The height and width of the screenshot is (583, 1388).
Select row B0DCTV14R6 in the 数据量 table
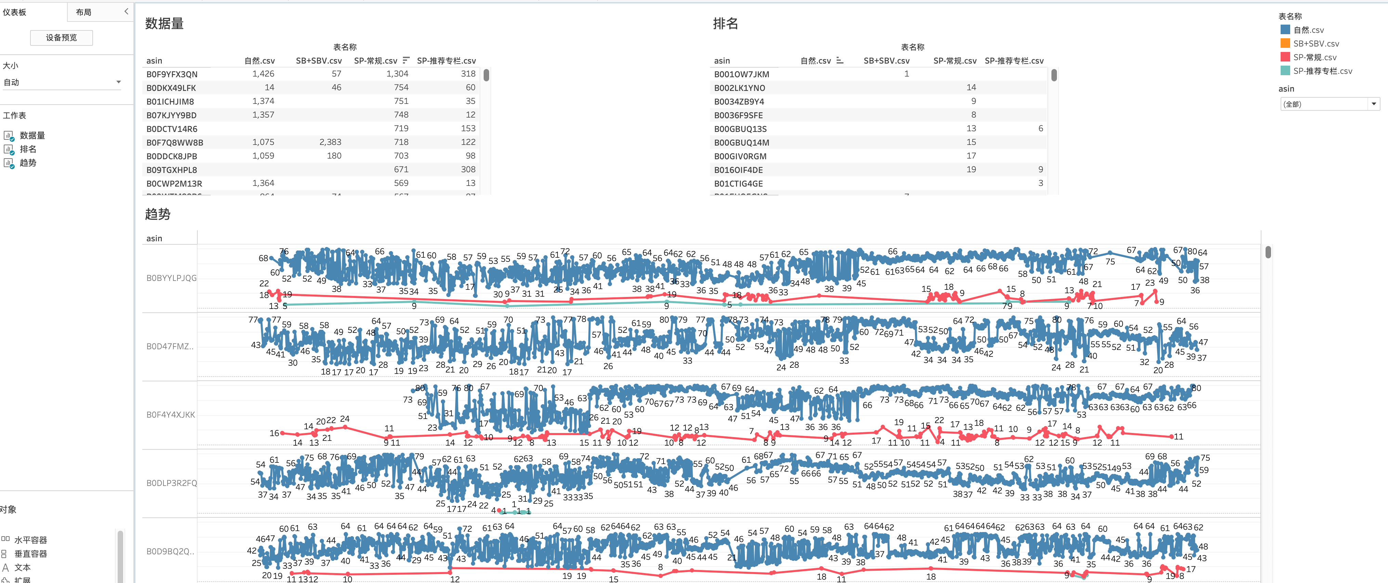[x=311, y=128]
